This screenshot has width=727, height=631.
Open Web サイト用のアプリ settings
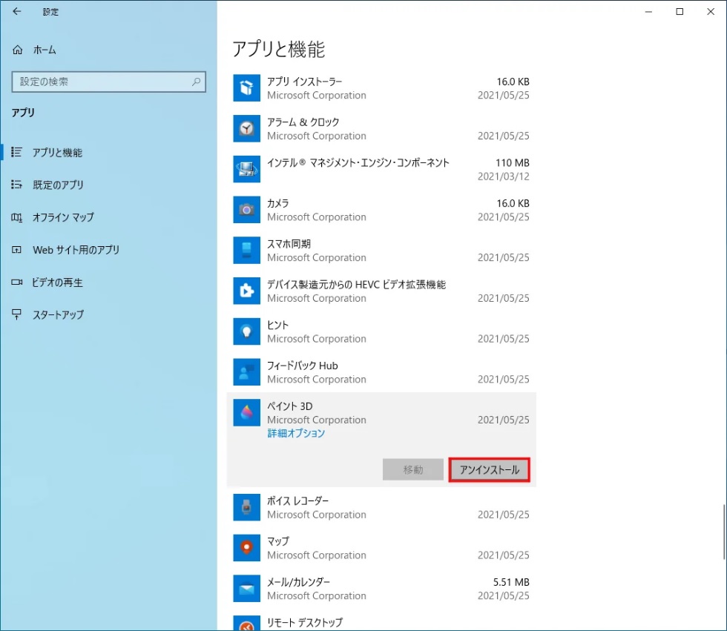click(74, 250)
